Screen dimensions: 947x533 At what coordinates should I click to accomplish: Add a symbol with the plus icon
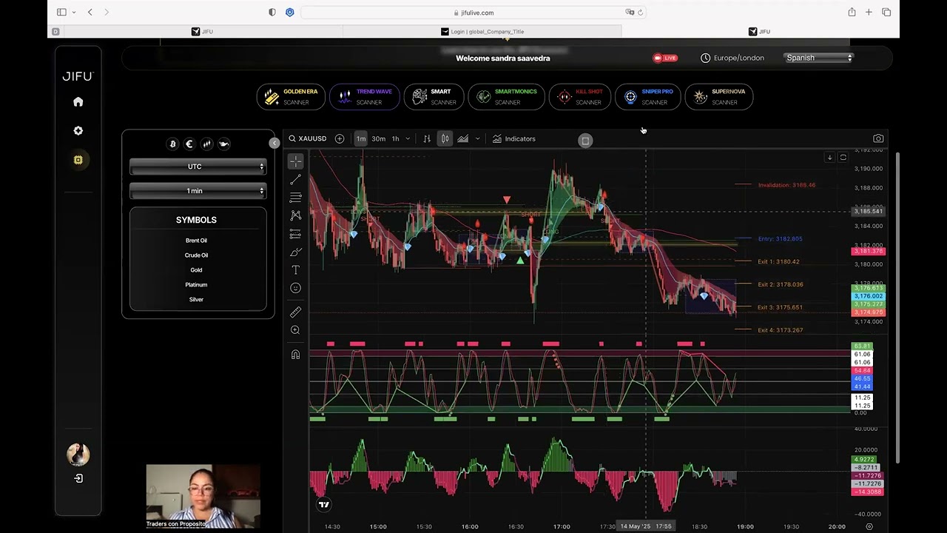tap(340, 138)
